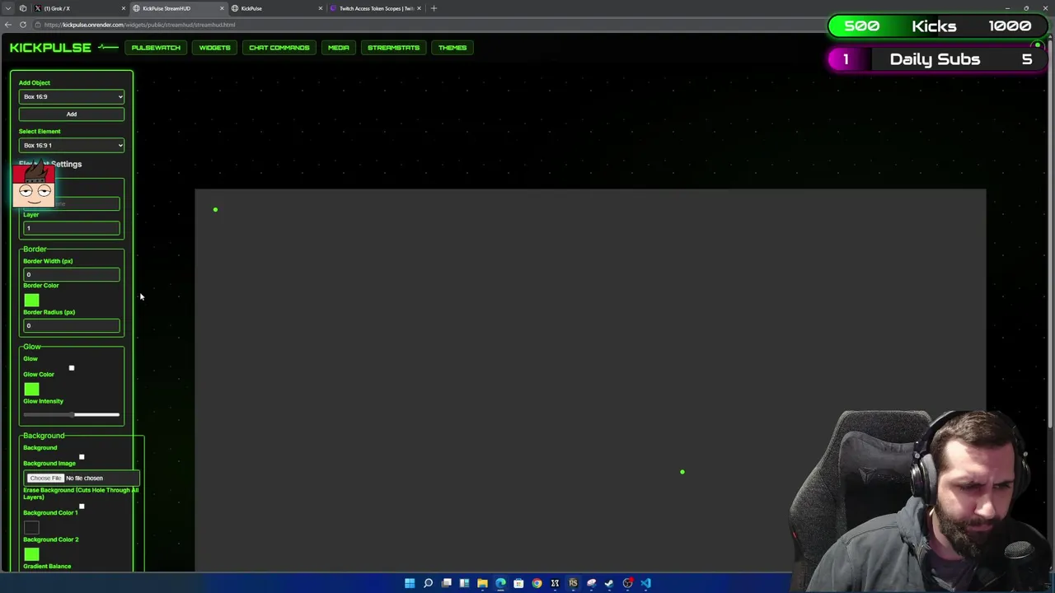Pick Background Color 2 swatch
Screen dimensions: 1055x593
(x=31, y=554)
